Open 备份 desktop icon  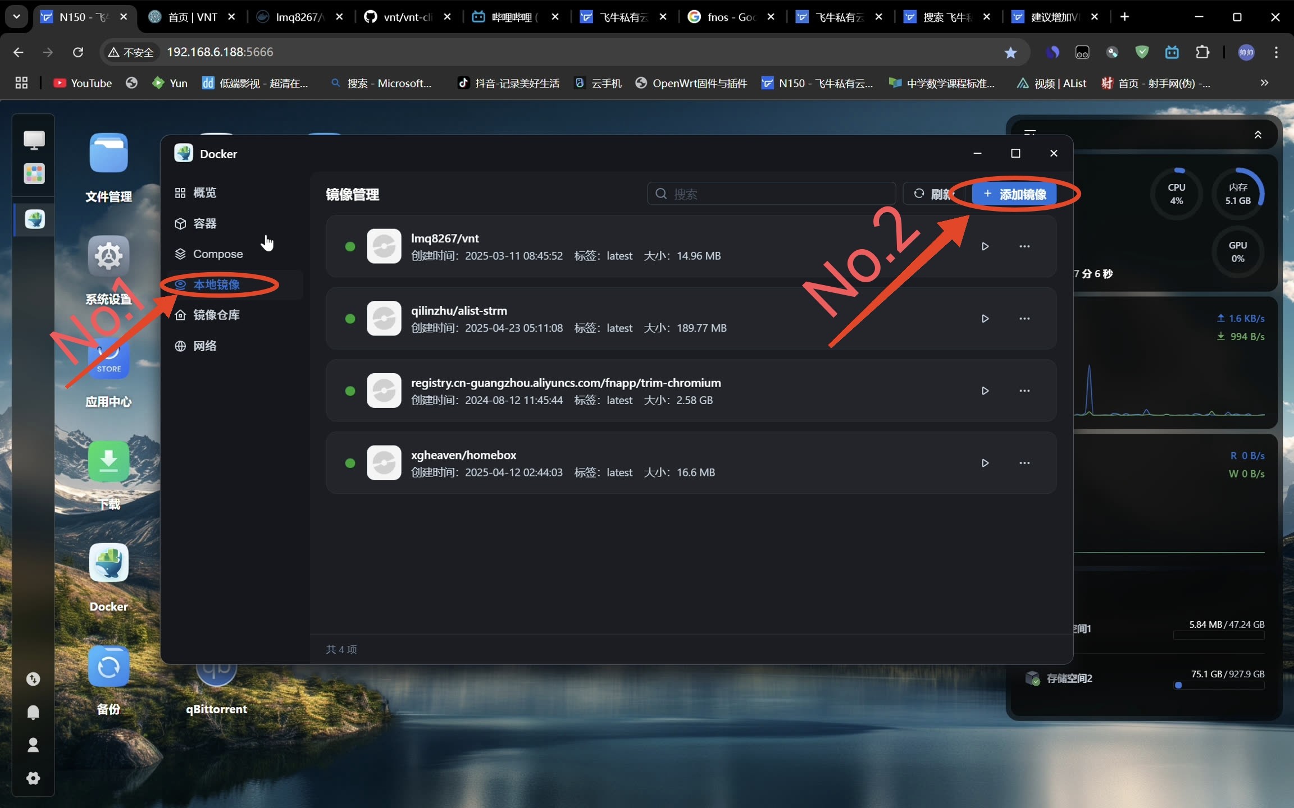pos(108,680)
